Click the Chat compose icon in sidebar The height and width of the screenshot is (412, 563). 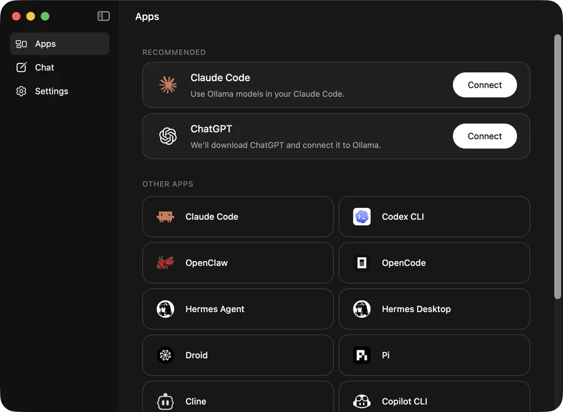click(21, 67)
